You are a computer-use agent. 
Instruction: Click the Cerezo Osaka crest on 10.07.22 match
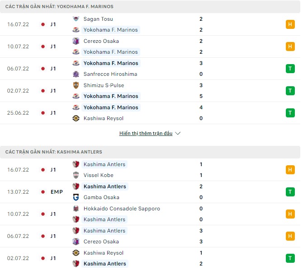[76, 41]
